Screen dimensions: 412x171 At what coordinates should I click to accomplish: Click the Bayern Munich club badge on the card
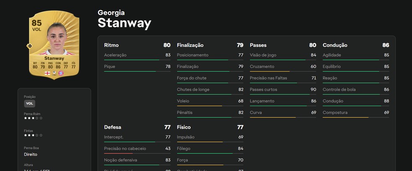click(61, 73)
